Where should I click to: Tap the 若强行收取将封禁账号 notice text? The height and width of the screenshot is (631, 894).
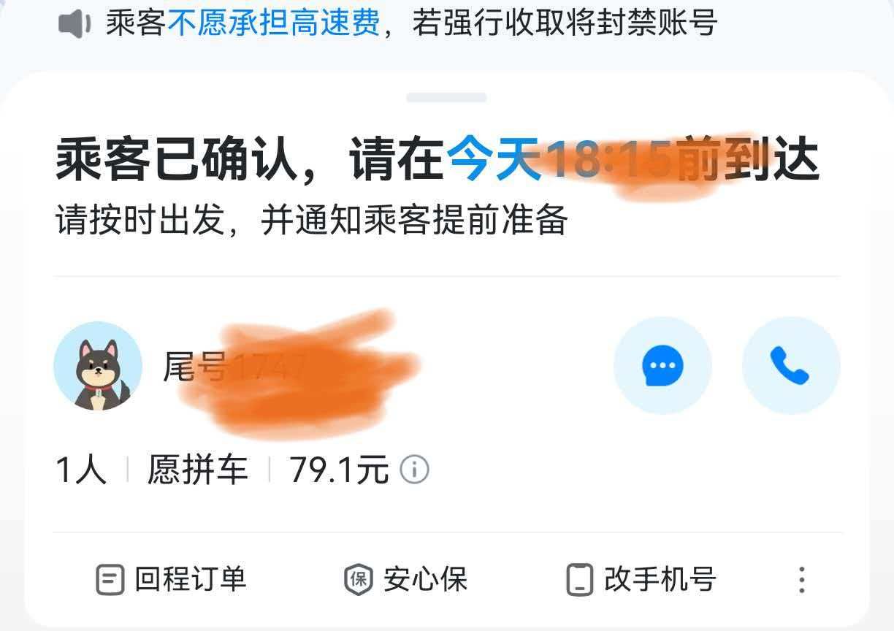click(565, 23)
